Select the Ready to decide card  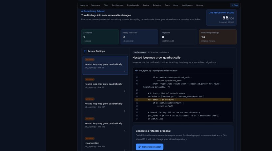click(x=139, y=37)
